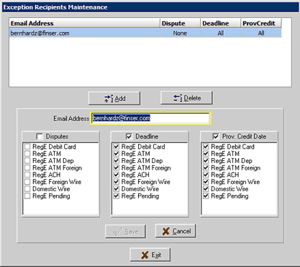Click the Add button
This screenshot has height=267, width=300.
tap(114, 98)
